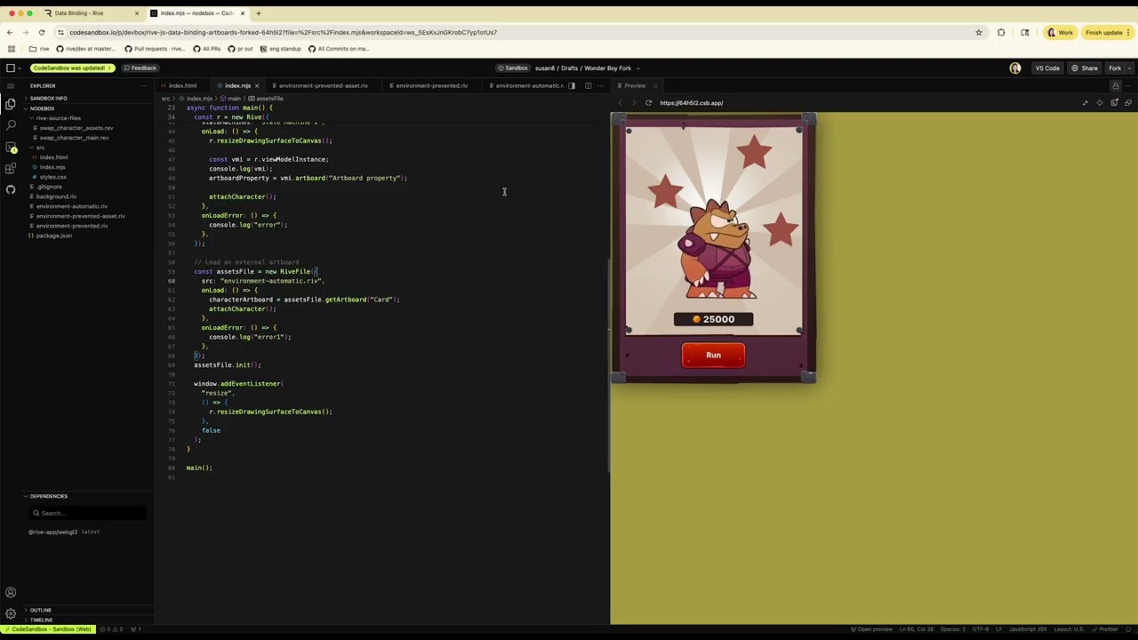Viewport: 1138px width, 640px height.
Task: Reload the preview pane
Action: (x=648, y=103)
